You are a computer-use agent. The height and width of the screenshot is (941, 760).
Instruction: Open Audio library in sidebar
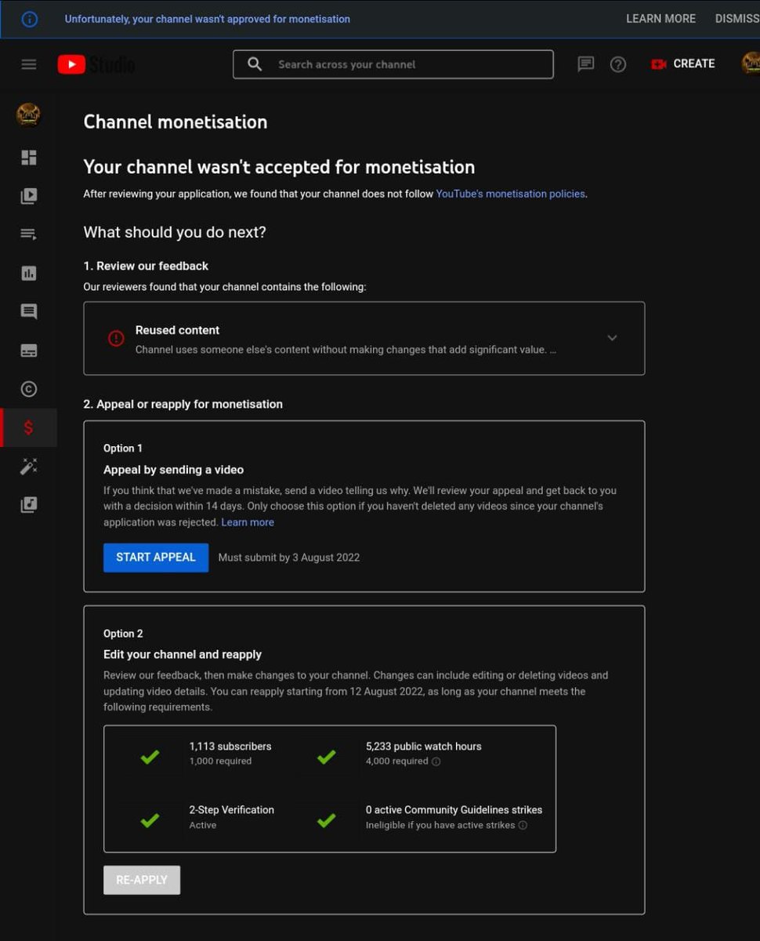click(29, 505)
